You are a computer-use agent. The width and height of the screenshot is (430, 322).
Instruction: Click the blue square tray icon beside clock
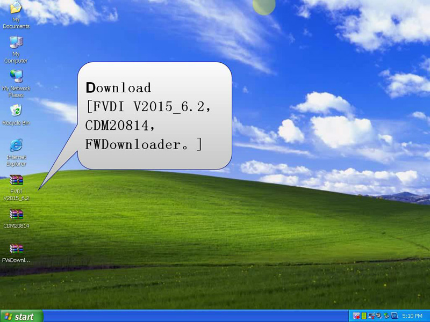(x=395, y=316)
